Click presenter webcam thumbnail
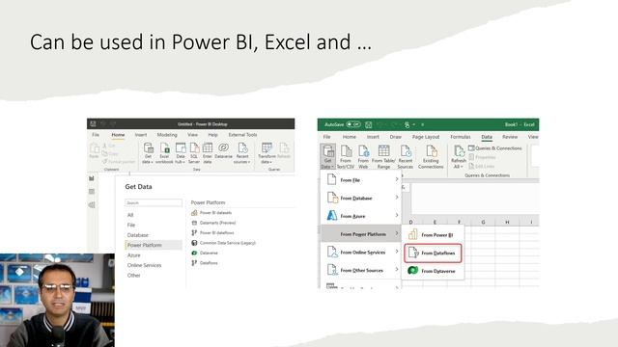The width and height of the screenshot is (618, 347). 57,300
